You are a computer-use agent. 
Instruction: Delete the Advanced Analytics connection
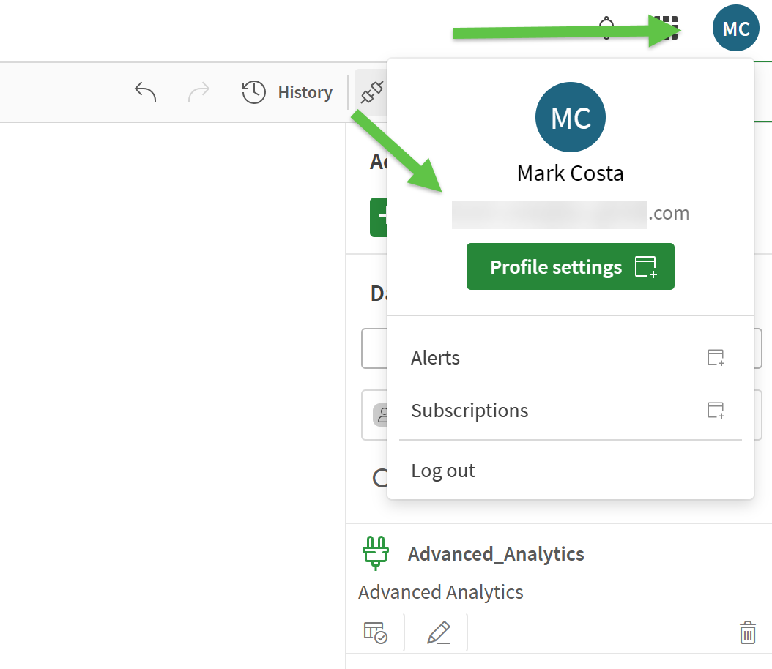[747, 632]
